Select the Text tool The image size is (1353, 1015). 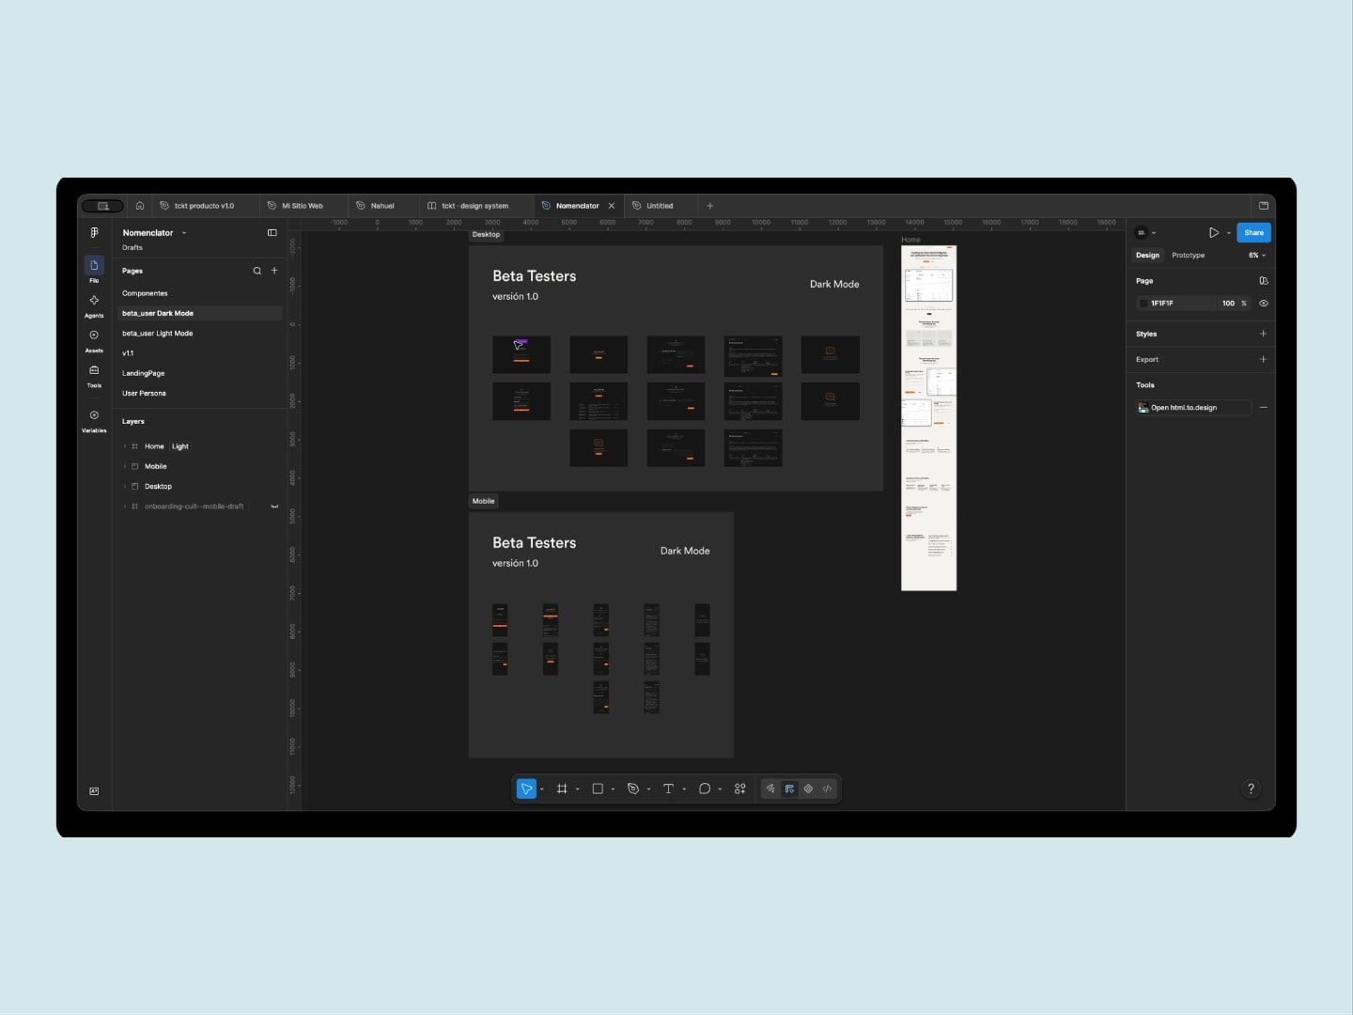tap(668, 789)
